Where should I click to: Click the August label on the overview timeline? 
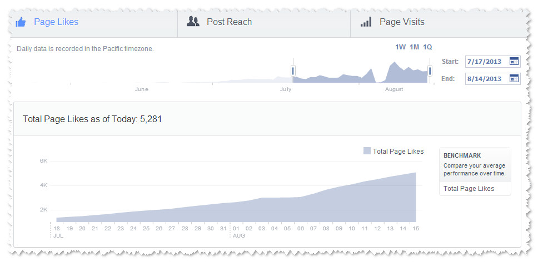pos(394,89)
